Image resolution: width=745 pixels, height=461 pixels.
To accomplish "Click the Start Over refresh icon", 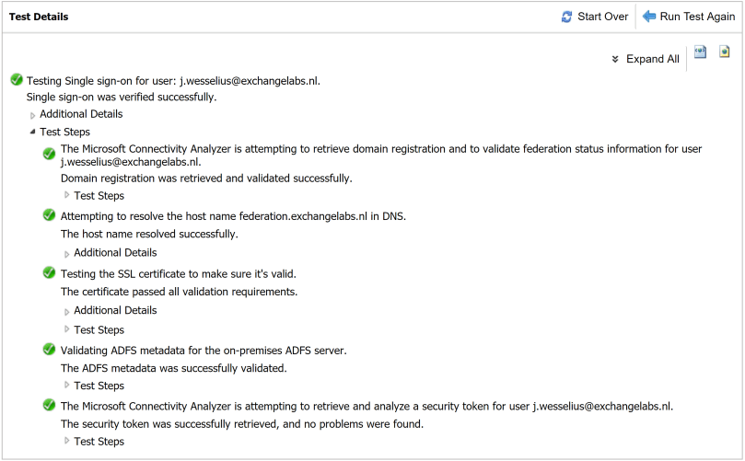I will [x=567, y=17].
